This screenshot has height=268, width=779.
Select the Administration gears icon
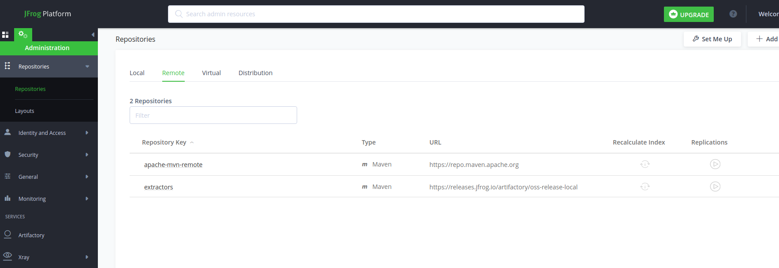point(23,34)
